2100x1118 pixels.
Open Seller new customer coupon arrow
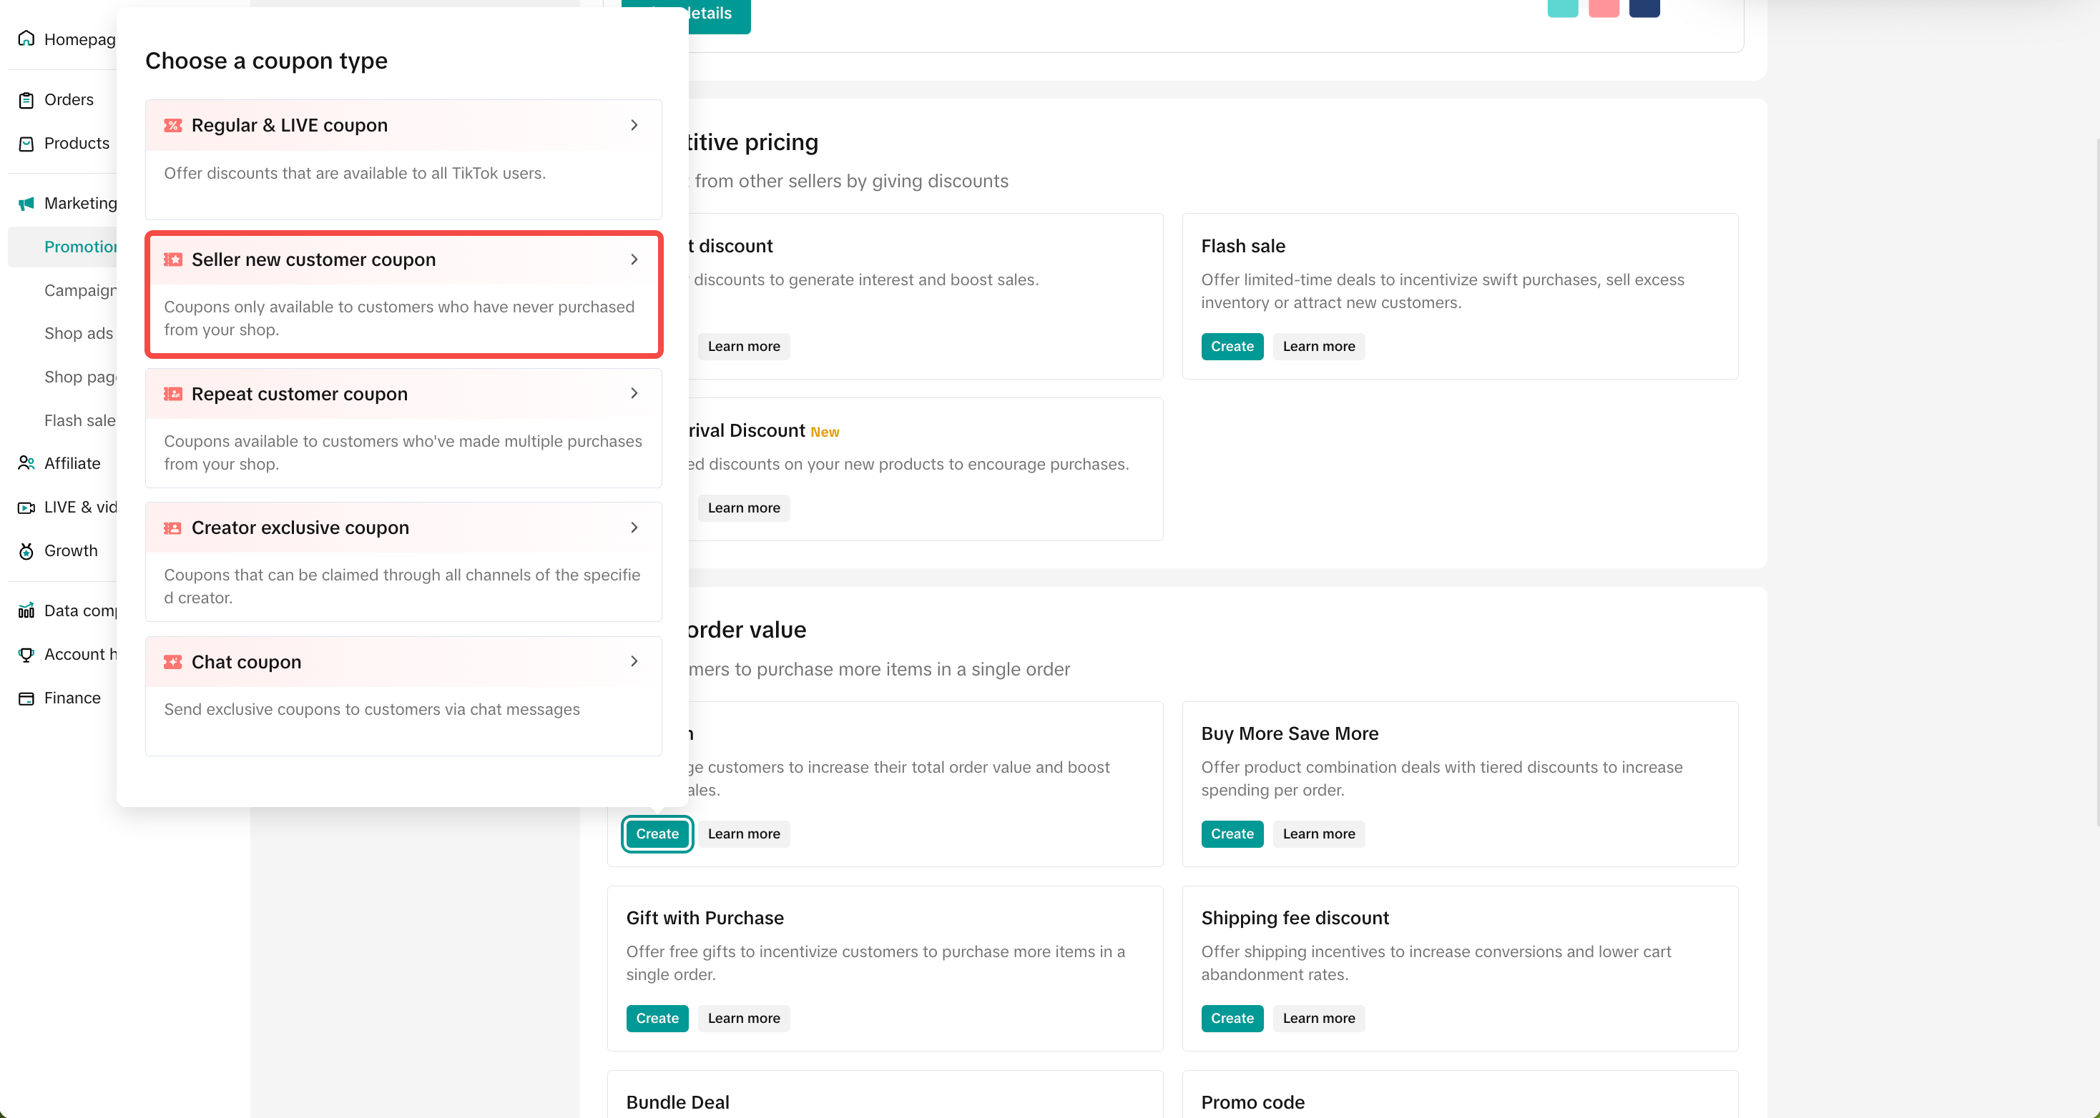[634, 259]
